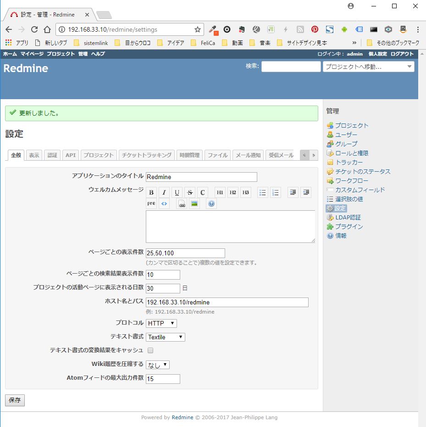426x427 pixels.
Task: Open the Chrome profile avatar icon
Action: tap(351, 6)
